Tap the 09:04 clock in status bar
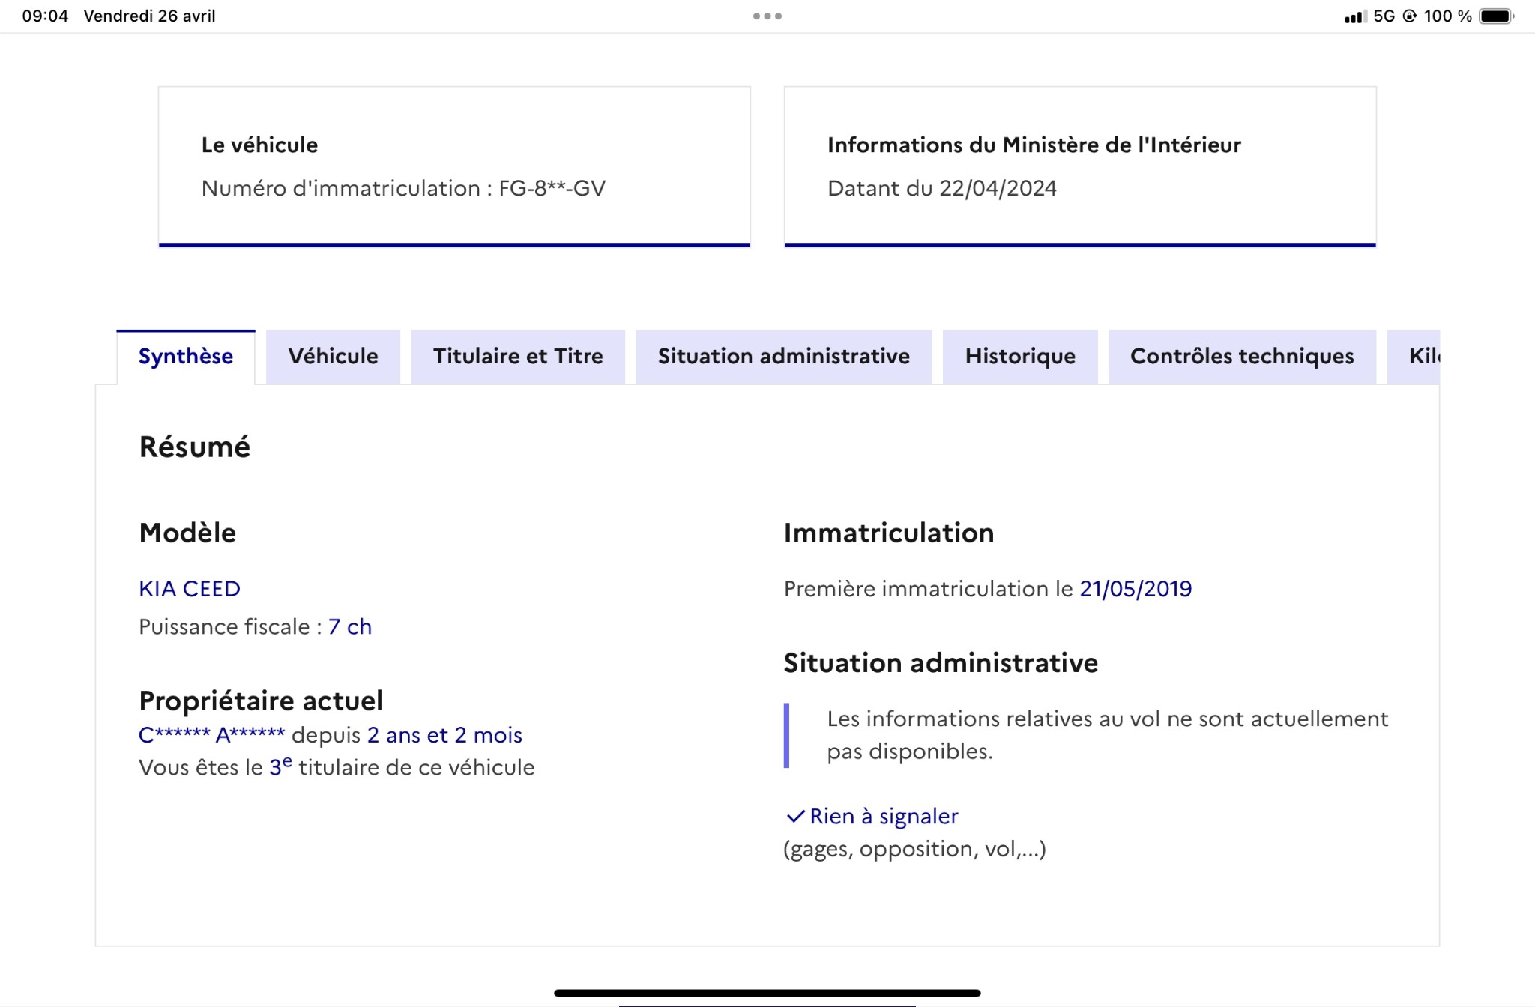The height and width of the screenshot is (1007, 1535). click(x=45, y=16)
